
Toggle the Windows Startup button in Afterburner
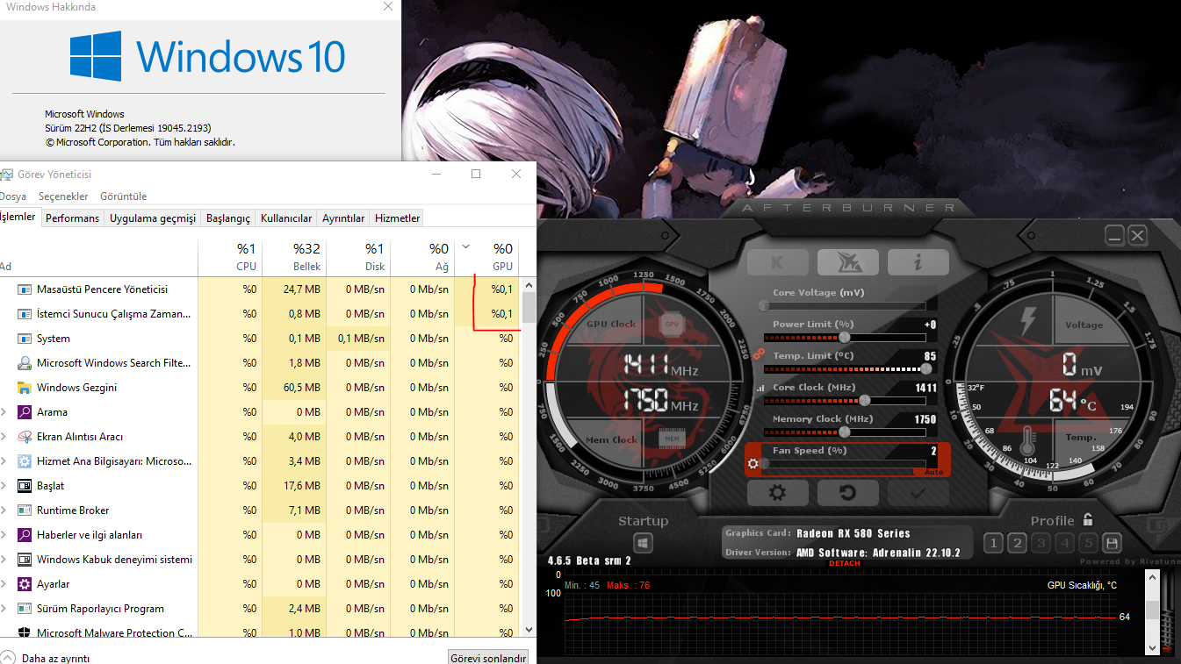pyautogui.click(x=643, y=544)
